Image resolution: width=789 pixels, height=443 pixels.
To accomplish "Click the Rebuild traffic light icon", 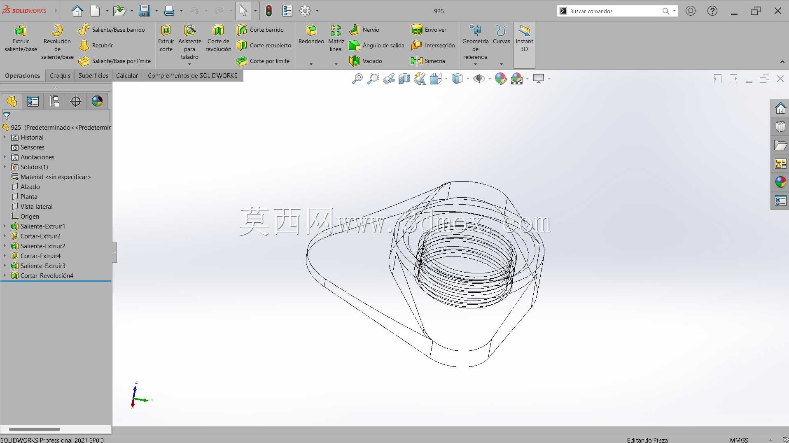I will point(269,11).
